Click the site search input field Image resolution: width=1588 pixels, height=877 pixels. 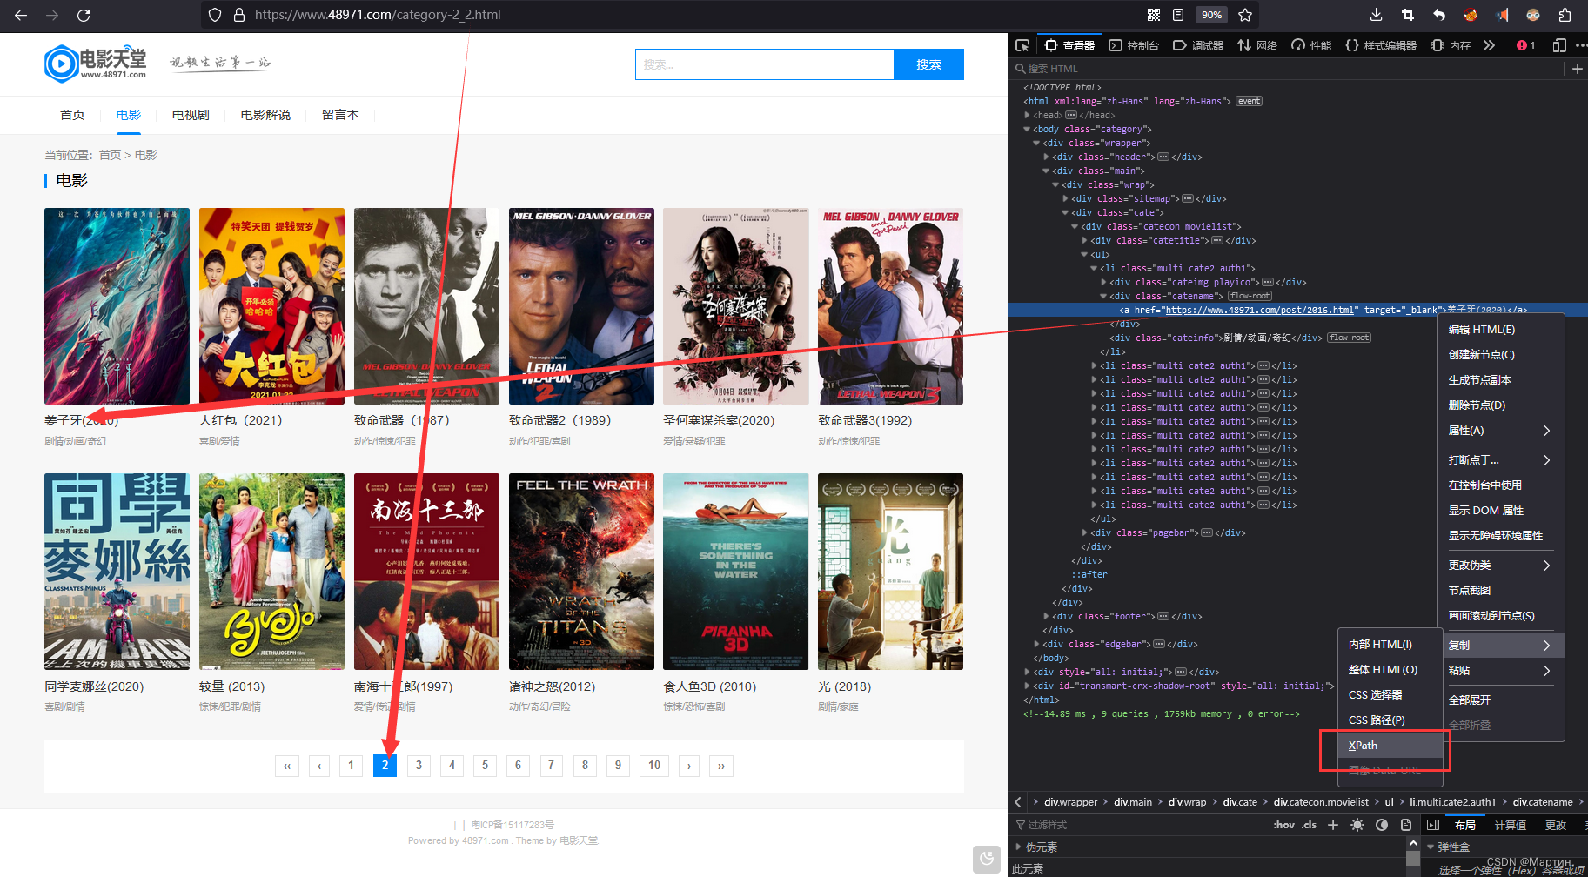click(765, 64)
